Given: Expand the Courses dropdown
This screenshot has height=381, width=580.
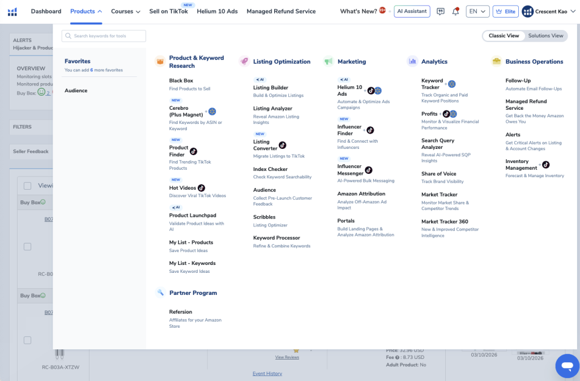Looking at the screenshot, I should tap(126, 11).
